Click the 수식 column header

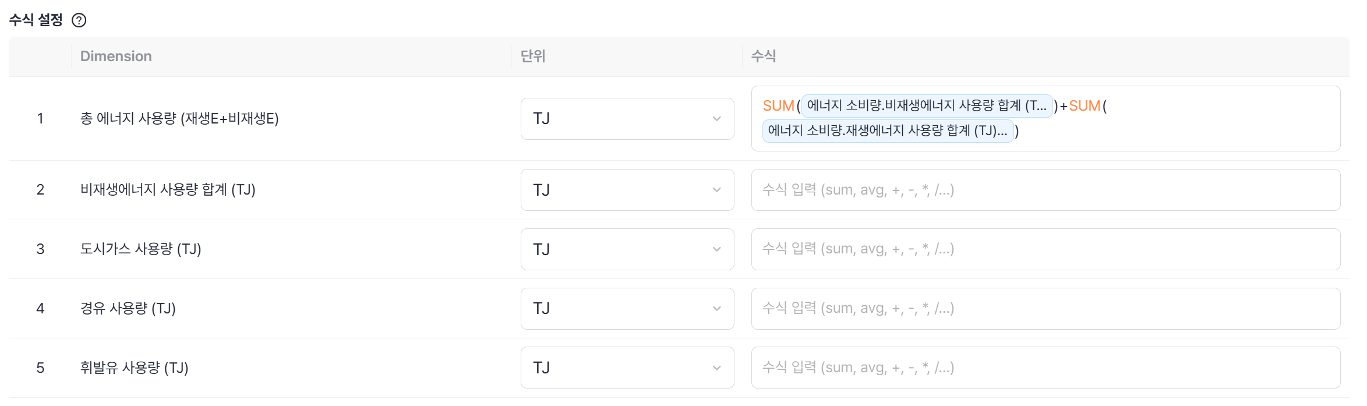[763, 56]
